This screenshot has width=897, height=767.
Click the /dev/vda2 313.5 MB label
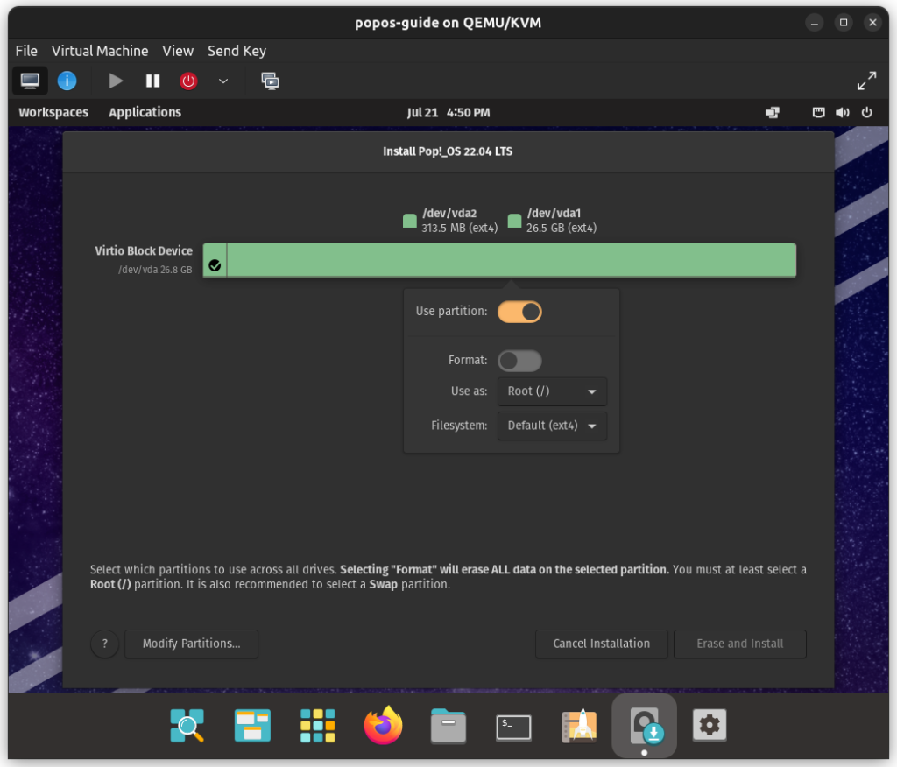pos(459,221)
